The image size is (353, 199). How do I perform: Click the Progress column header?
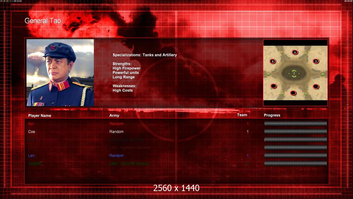(x=272, y=115)
